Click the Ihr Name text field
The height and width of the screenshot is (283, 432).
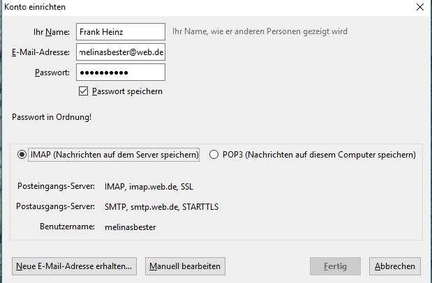120,31
